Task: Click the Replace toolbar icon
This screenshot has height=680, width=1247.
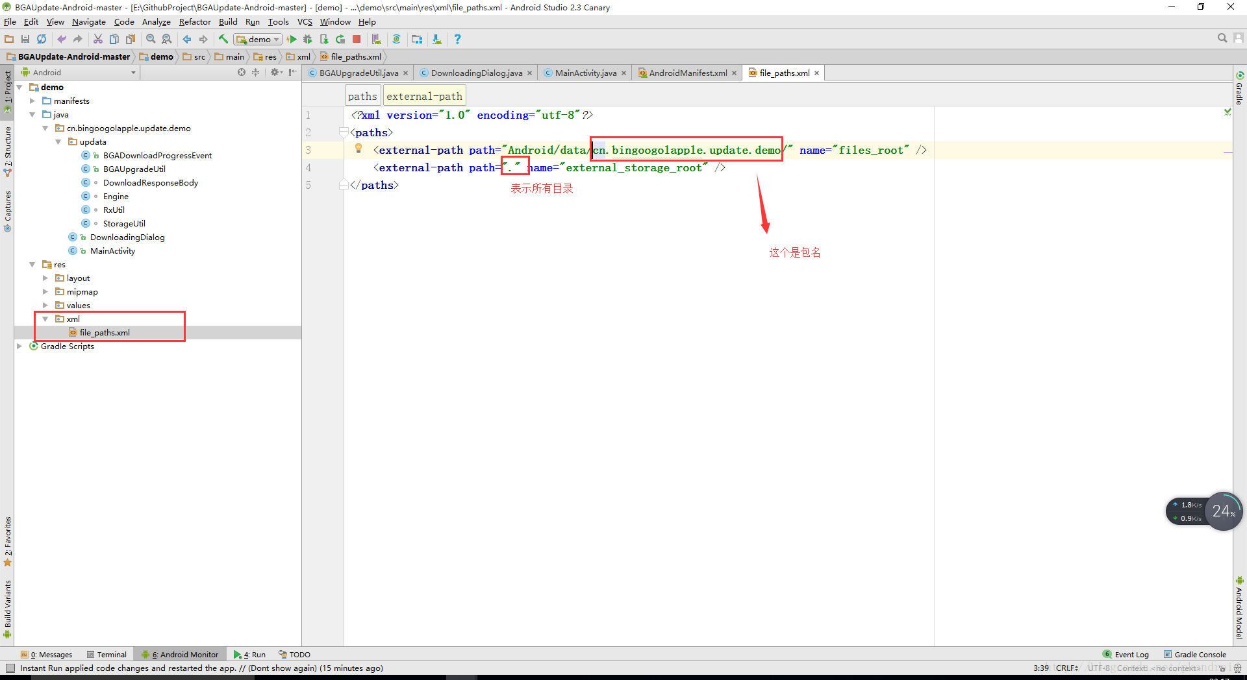Action: click(167, 39)
